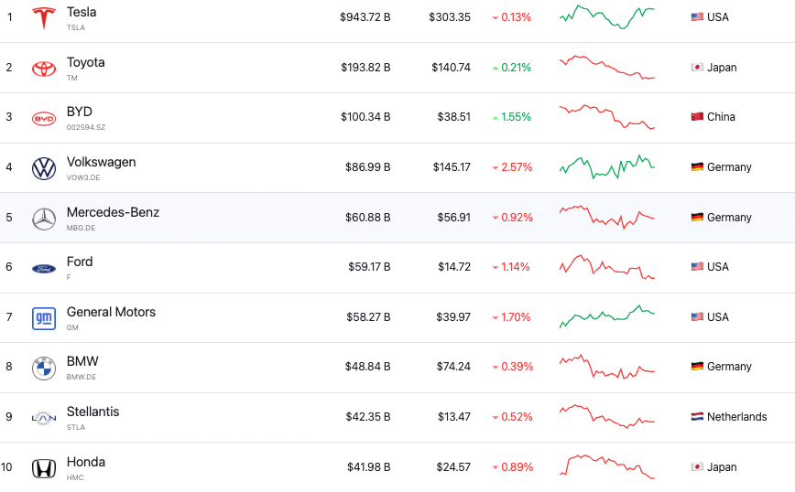Click Toyota's red trend sparkline
795x492 pixels.
(607, 68)
